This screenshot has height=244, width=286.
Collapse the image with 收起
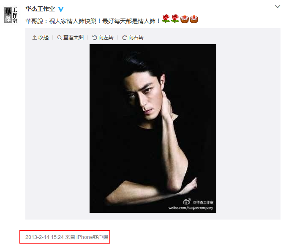coord(41,38)
